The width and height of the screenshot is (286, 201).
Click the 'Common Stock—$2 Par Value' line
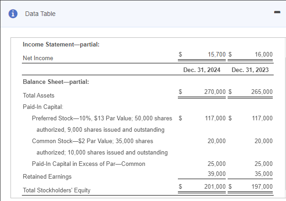(93, 141)
